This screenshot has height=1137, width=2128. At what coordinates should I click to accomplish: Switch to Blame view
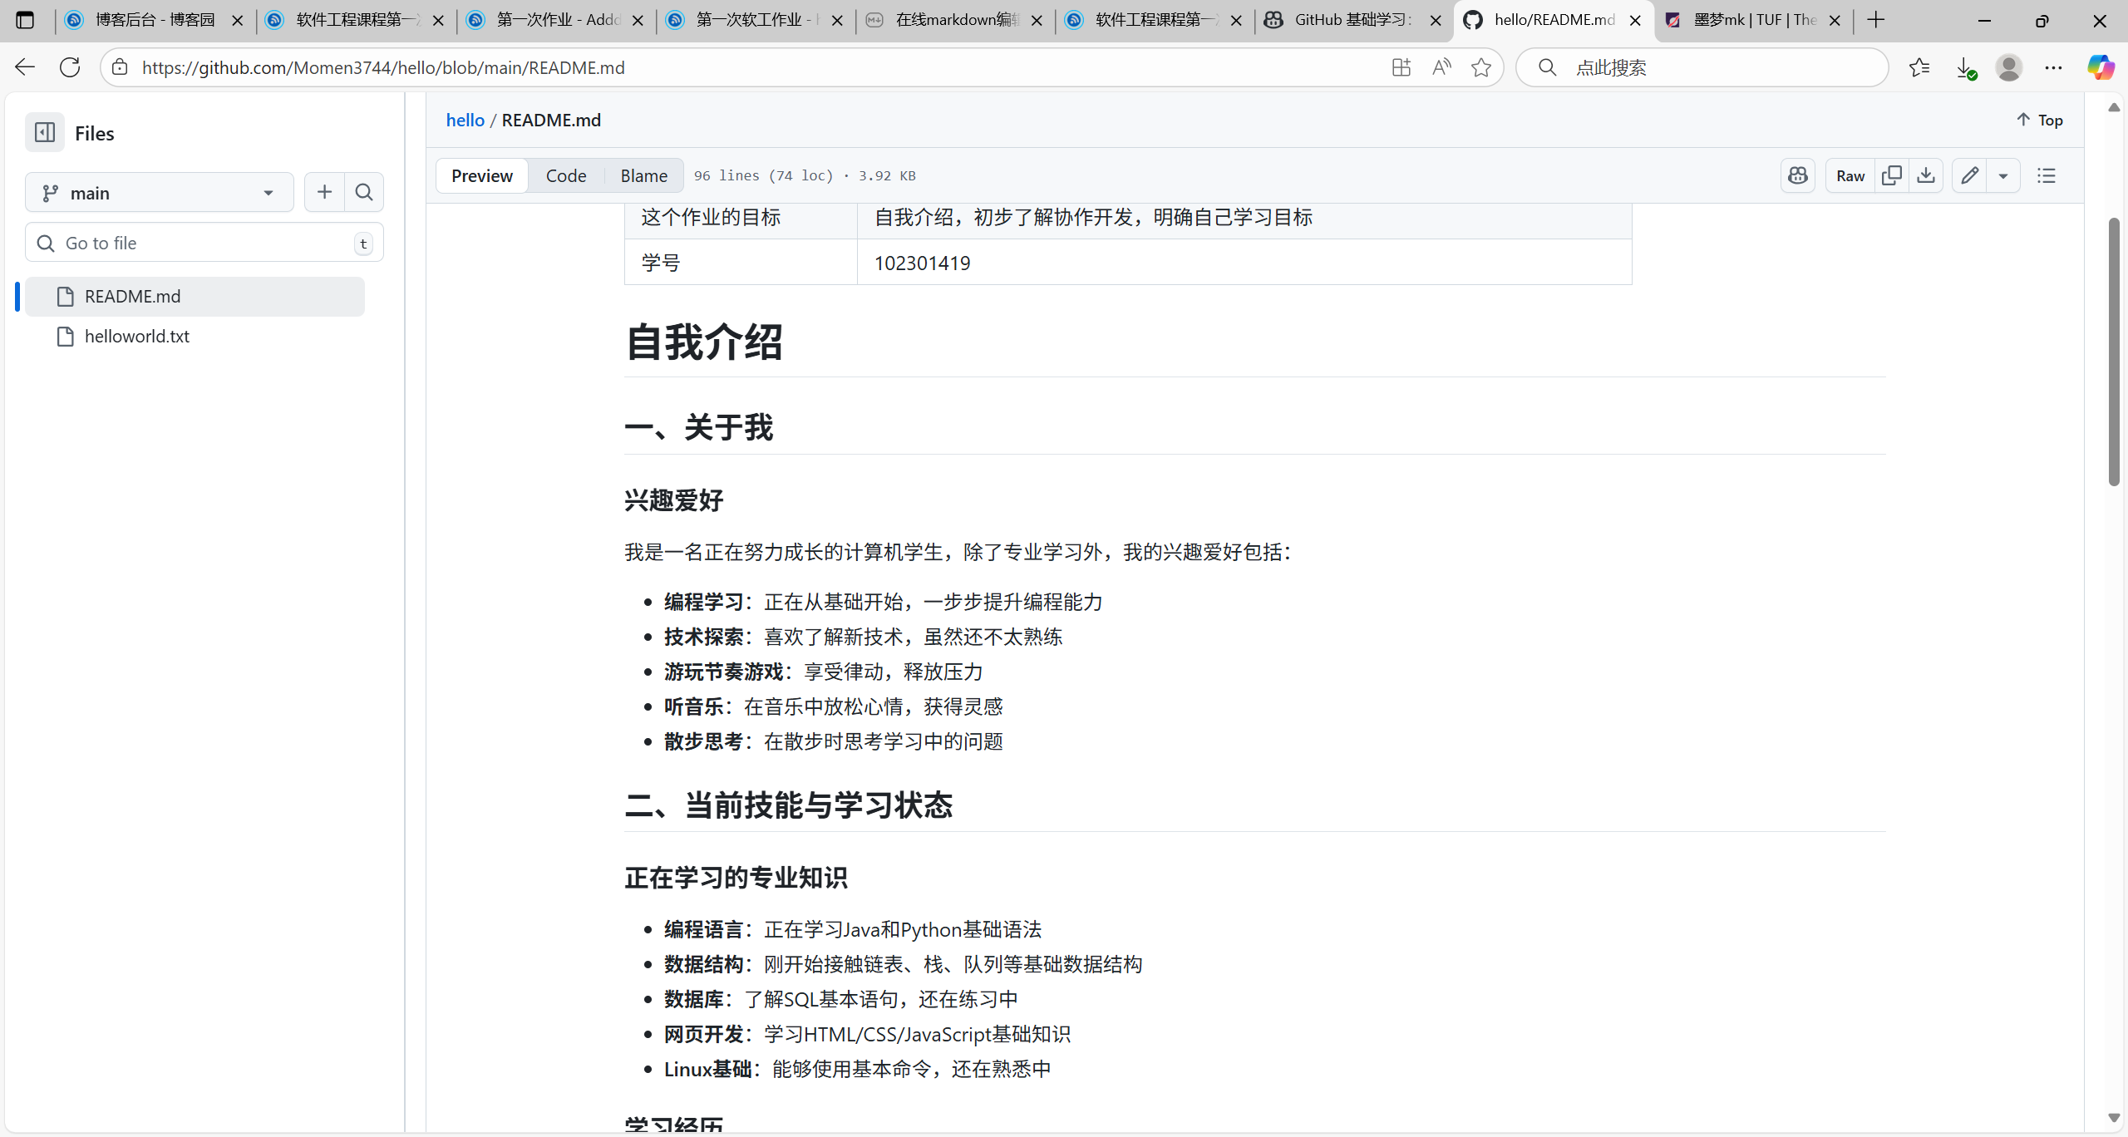(643, 175)
